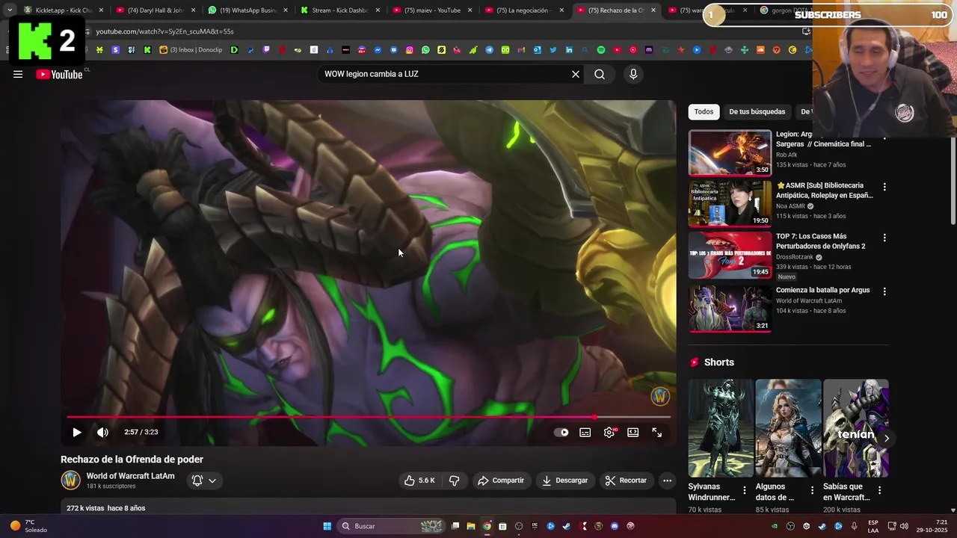Open options for Sabías que en Warcraft short
This screenshot has width=957, height=538.
pyautogui.click(x=879, y=491)
